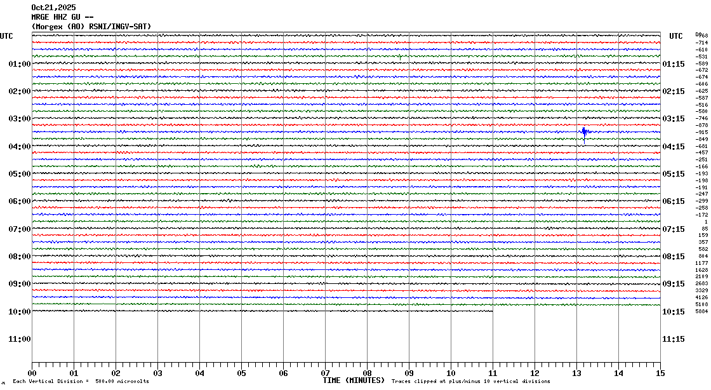The width and height of the screenshot is (711, 390).
Task: Select the 07:00 hour label on left axis
Action: click(20, 229)
